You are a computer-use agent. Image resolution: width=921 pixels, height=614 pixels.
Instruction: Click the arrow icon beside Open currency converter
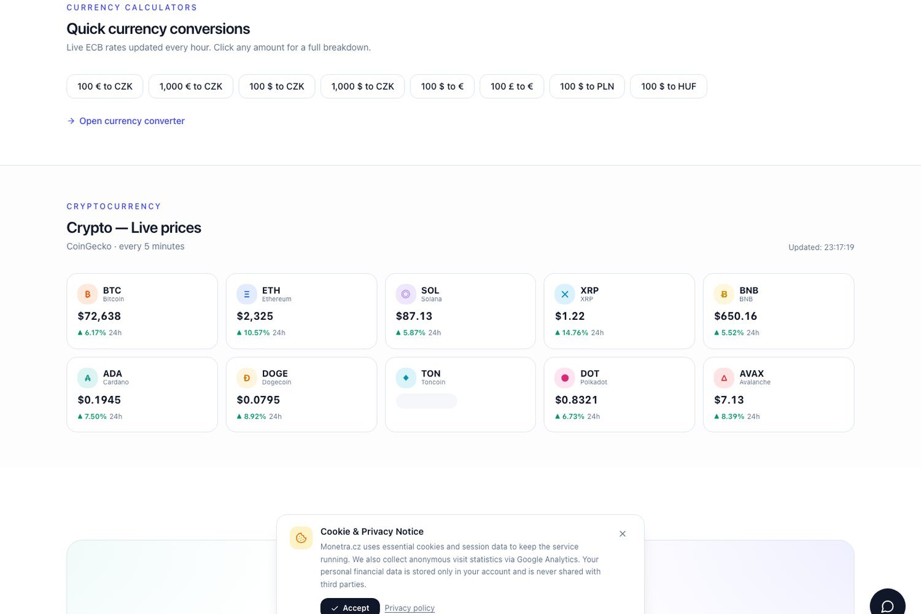71,121
